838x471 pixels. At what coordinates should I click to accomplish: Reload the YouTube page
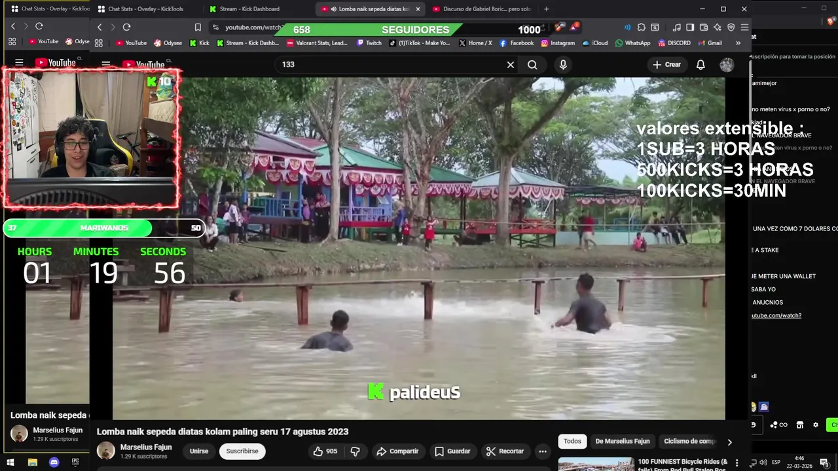[126, 27]
